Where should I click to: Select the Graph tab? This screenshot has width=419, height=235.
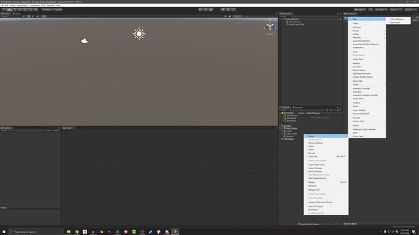[x=68, y=128]
